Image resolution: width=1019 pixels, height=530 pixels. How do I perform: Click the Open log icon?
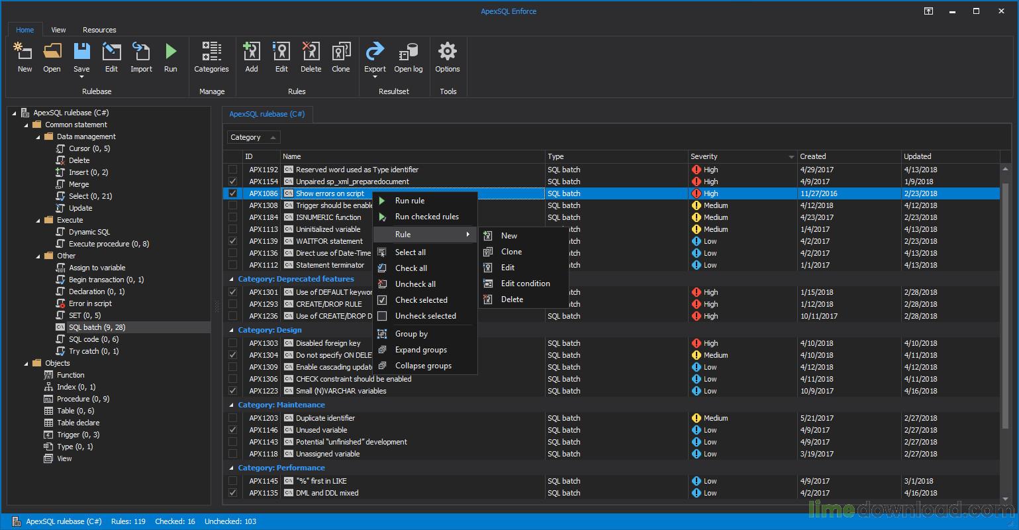tap(409, 52)
